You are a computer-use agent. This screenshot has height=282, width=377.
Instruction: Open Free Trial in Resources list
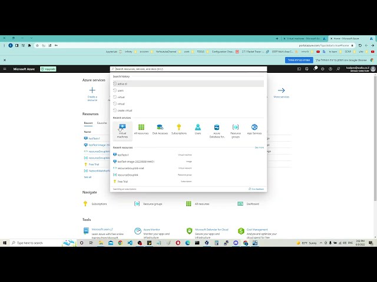pos(94,164)
